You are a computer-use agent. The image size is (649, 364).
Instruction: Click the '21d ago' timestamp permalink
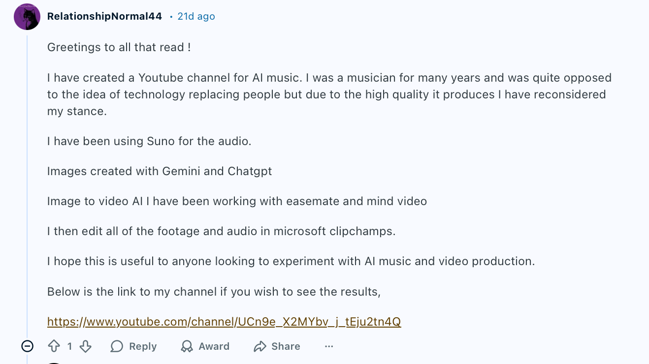196,16
